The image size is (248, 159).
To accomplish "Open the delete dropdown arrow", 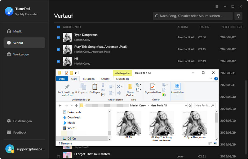I will 122,87.
